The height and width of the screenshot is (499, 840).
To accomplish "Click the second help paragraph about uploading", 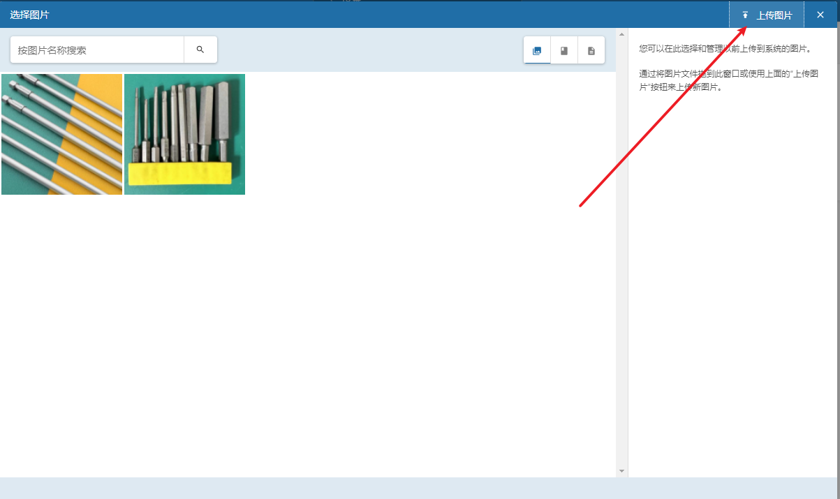I will coord(728,80).
